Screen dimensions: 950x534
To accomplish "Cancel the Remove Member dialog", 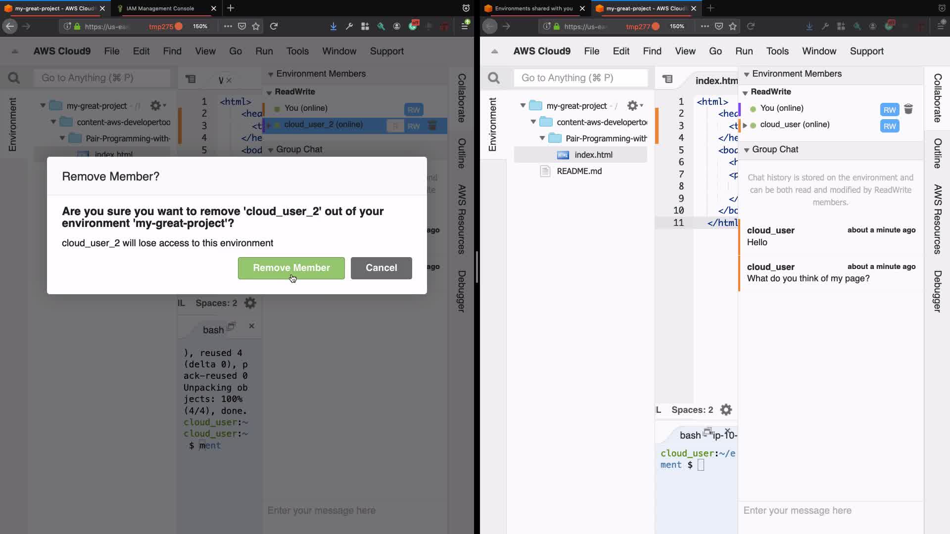I will coord(381,267).
